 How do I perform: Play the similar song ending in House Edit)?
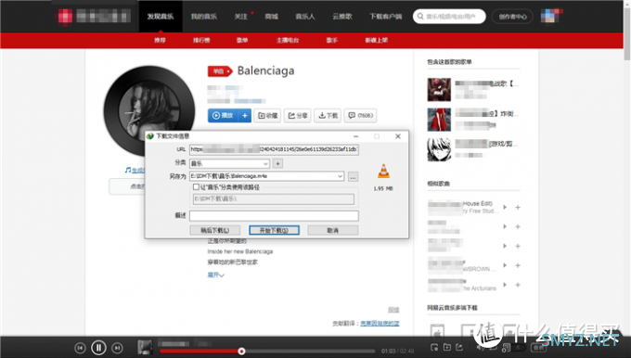click(505, 208)
